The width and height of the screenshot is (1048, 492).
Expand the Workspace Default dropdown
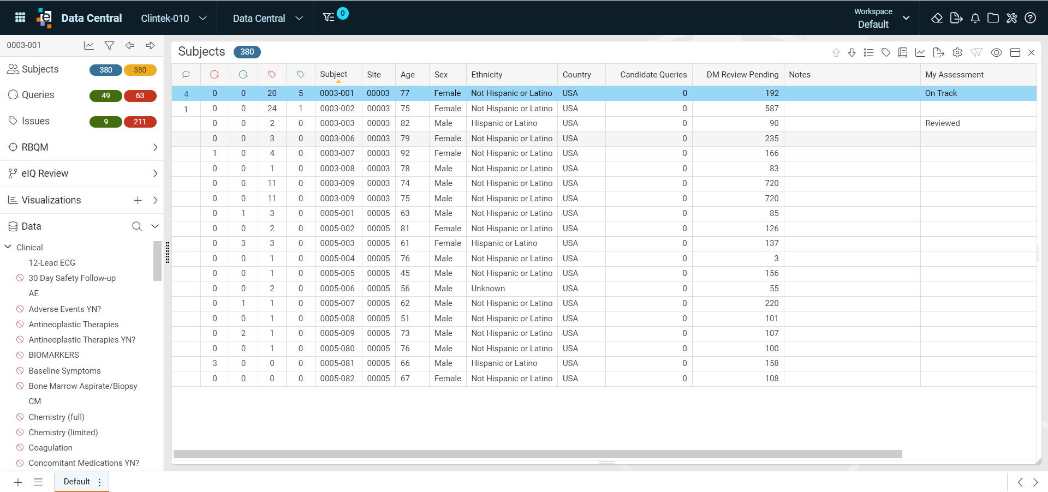882,18
